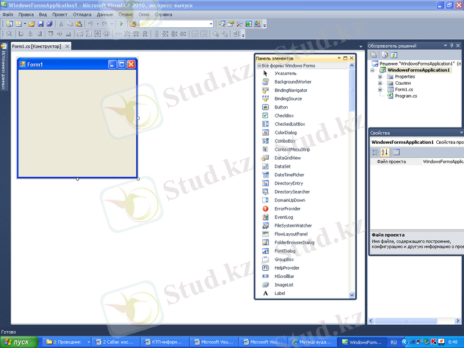Click the green Start Debugging arrow
This screenshot has height=348, width=464.
pos(121,24)
